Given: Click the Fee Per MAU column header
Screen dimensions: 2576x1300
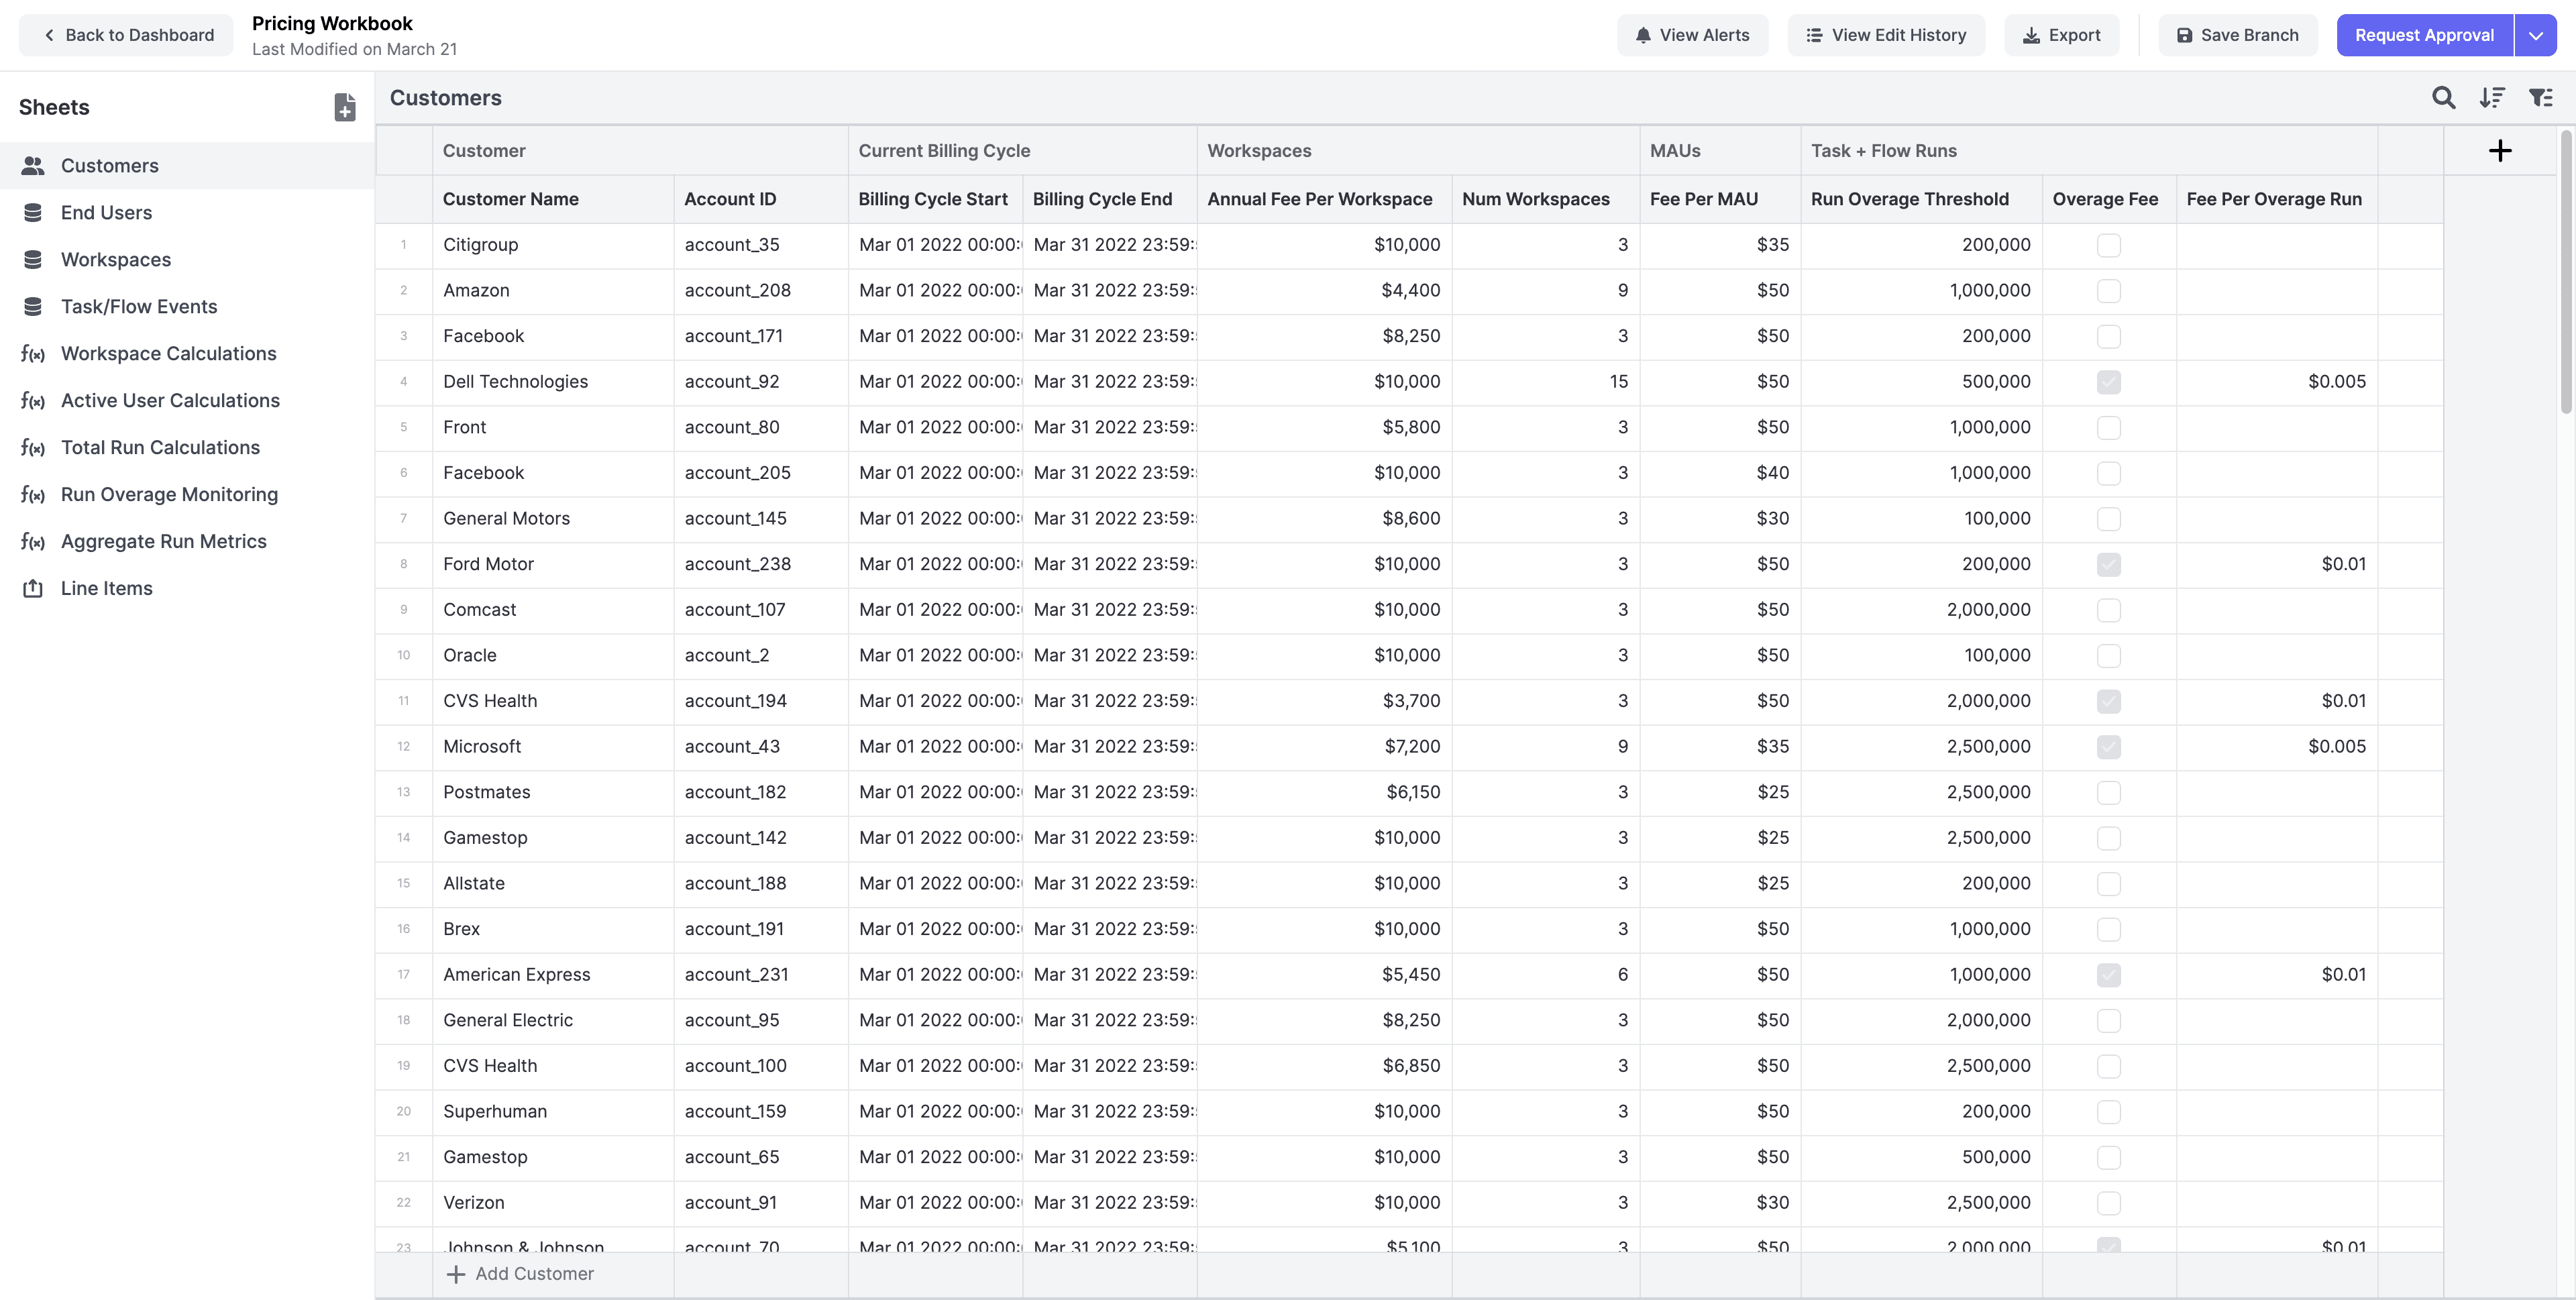Looking at the screenshot, I should (1720, 199).
